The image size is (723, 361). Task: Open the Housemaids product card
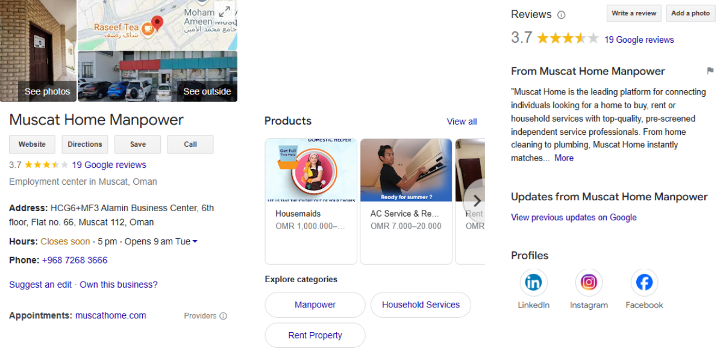click(x=311, y=201)
